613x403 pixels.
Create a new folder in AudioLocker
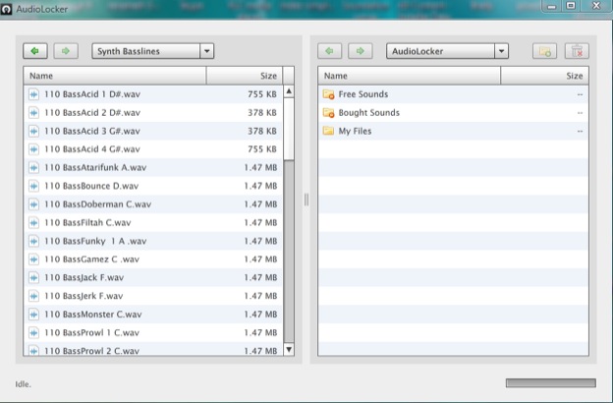(544, 51)
